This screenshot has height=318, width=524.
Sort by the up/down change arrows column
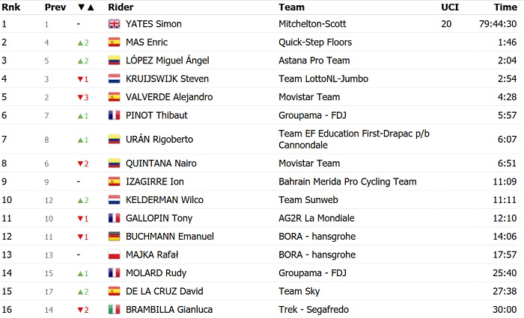[87, 7]
